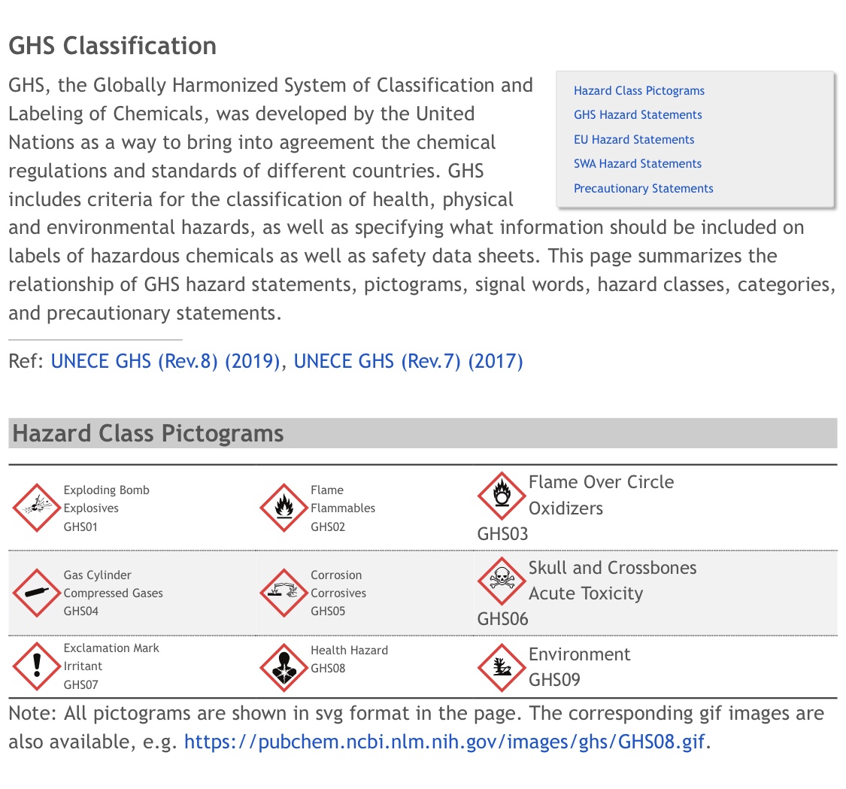Click the Exploding Bomb GHS01 pictogram
Image resolution: width=846 pixels, height=789 pixels.
point(35,508)
